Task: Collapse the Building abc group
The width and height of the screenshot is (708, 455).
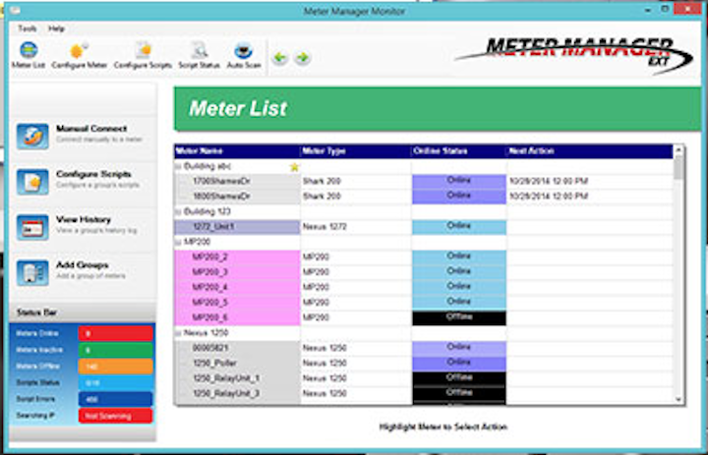Action: click(178, 166)
